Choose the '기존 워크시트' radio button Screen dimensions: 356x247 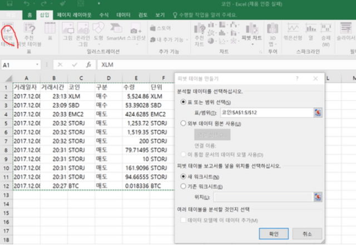(x=183, y=186)
